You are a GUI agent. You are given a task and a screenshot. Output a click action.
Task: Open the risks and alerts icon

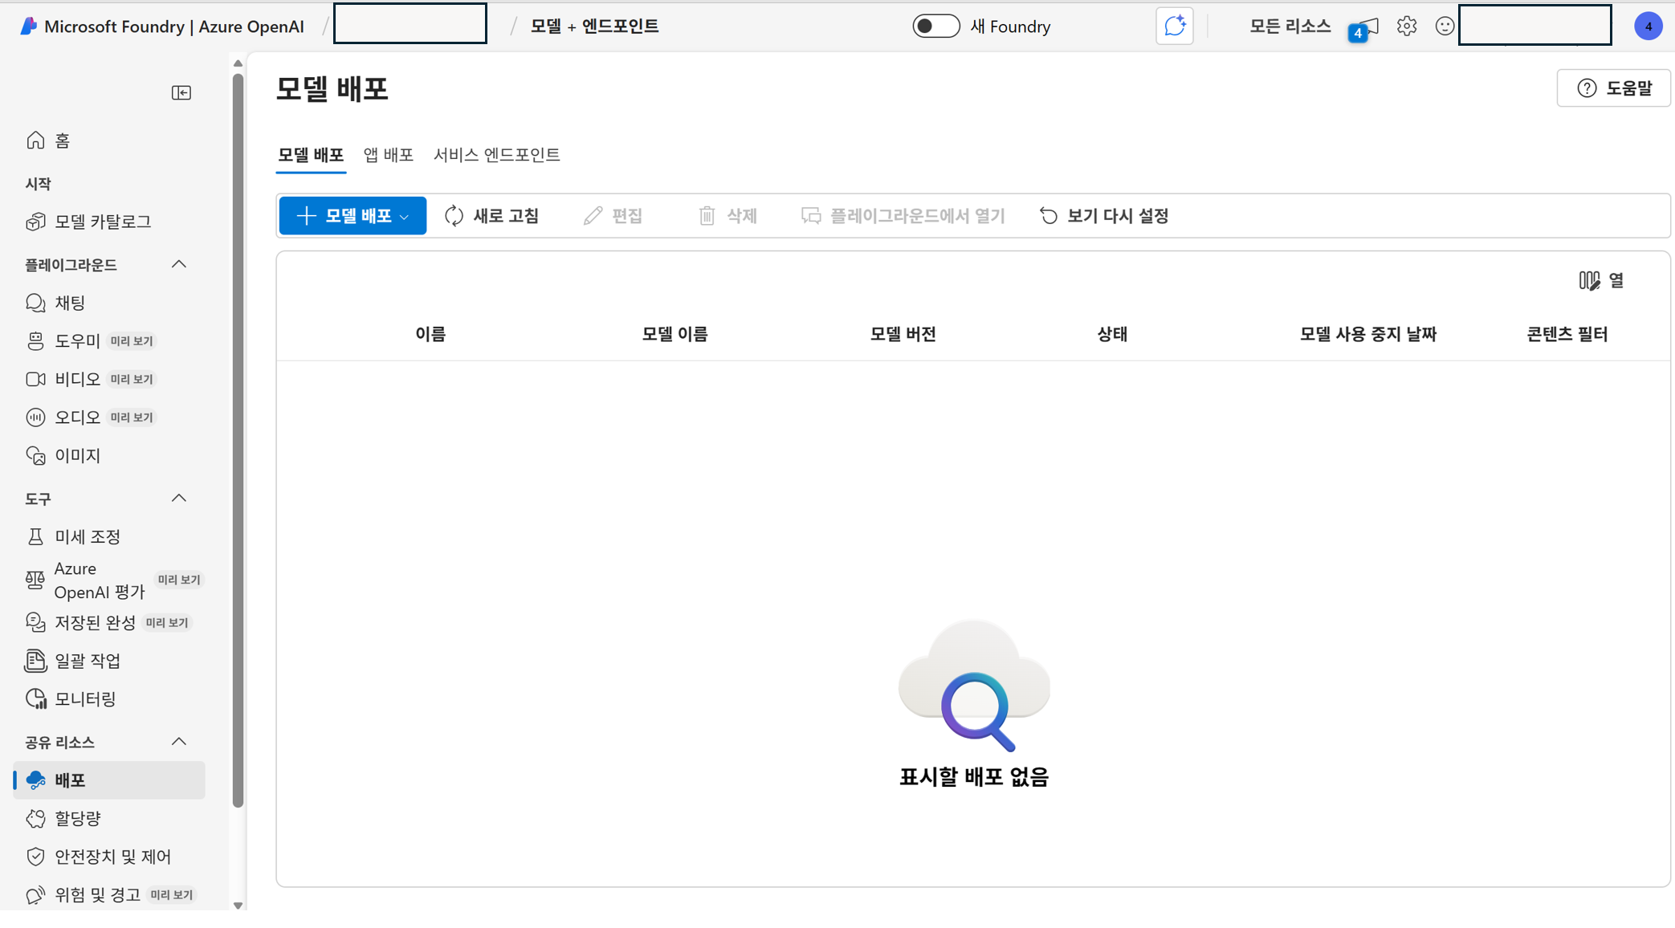pos(35,895)
